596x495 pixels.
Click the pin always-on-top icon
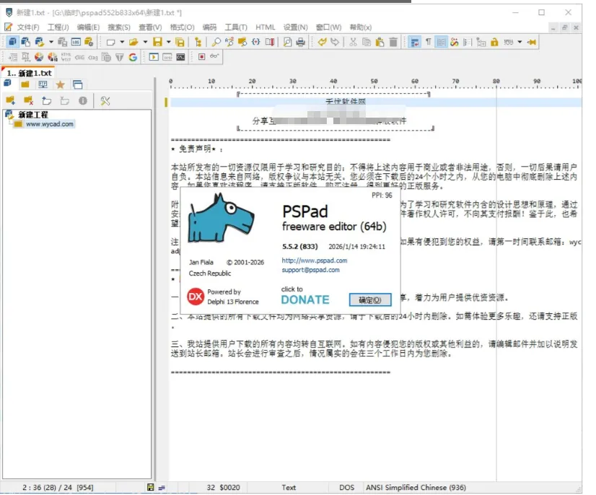point(532,42)
